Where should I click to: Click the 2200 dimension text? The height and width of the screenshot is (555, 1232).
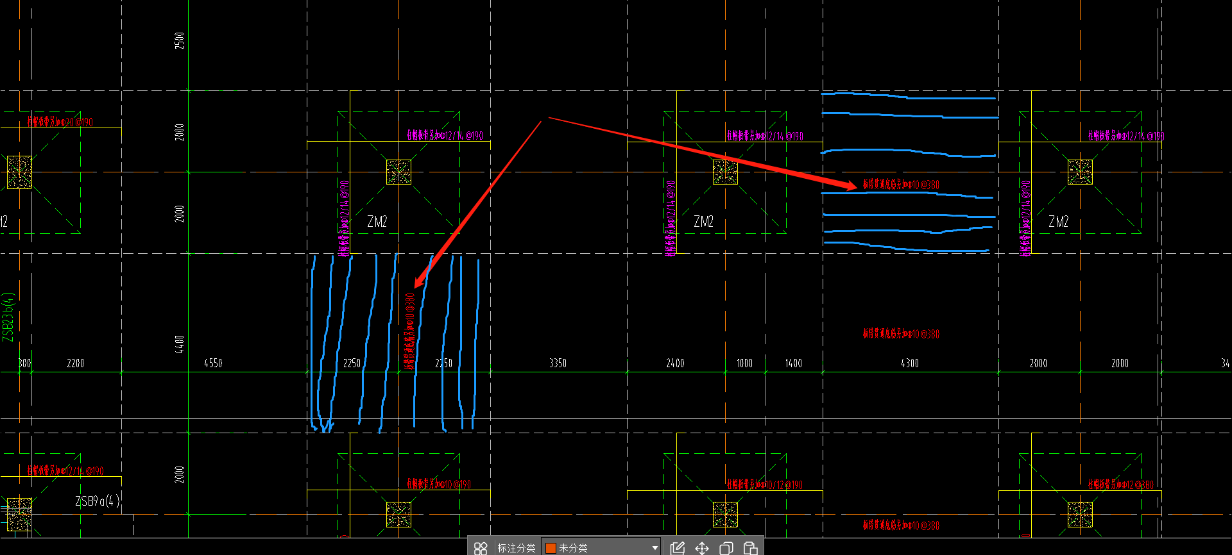(x=75, y=363)
